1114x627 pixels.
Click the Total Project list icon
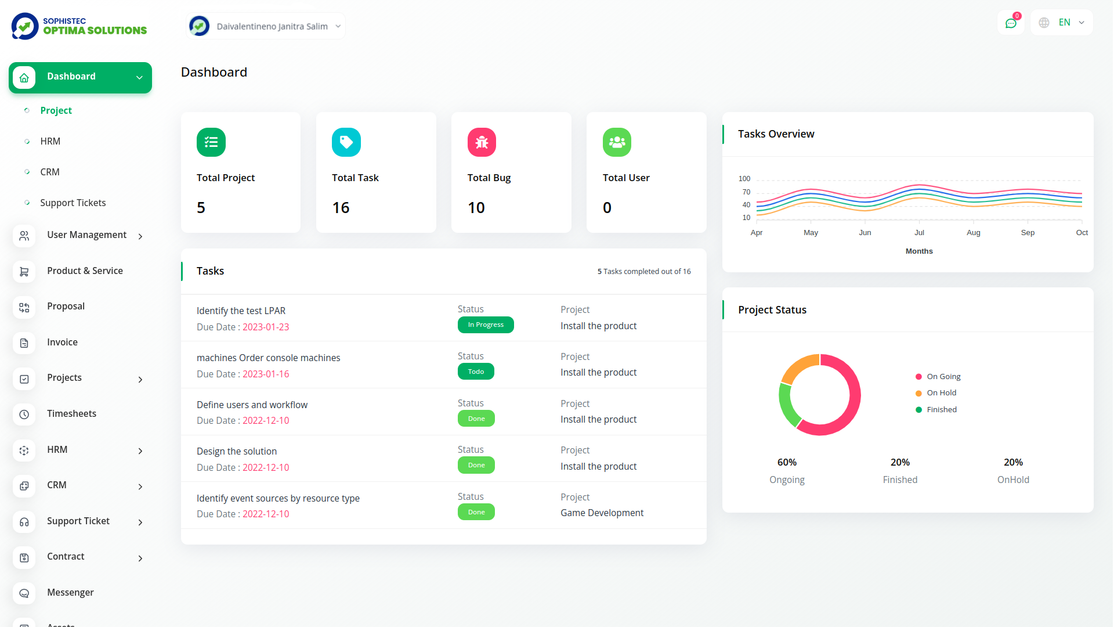pos(211,142)
